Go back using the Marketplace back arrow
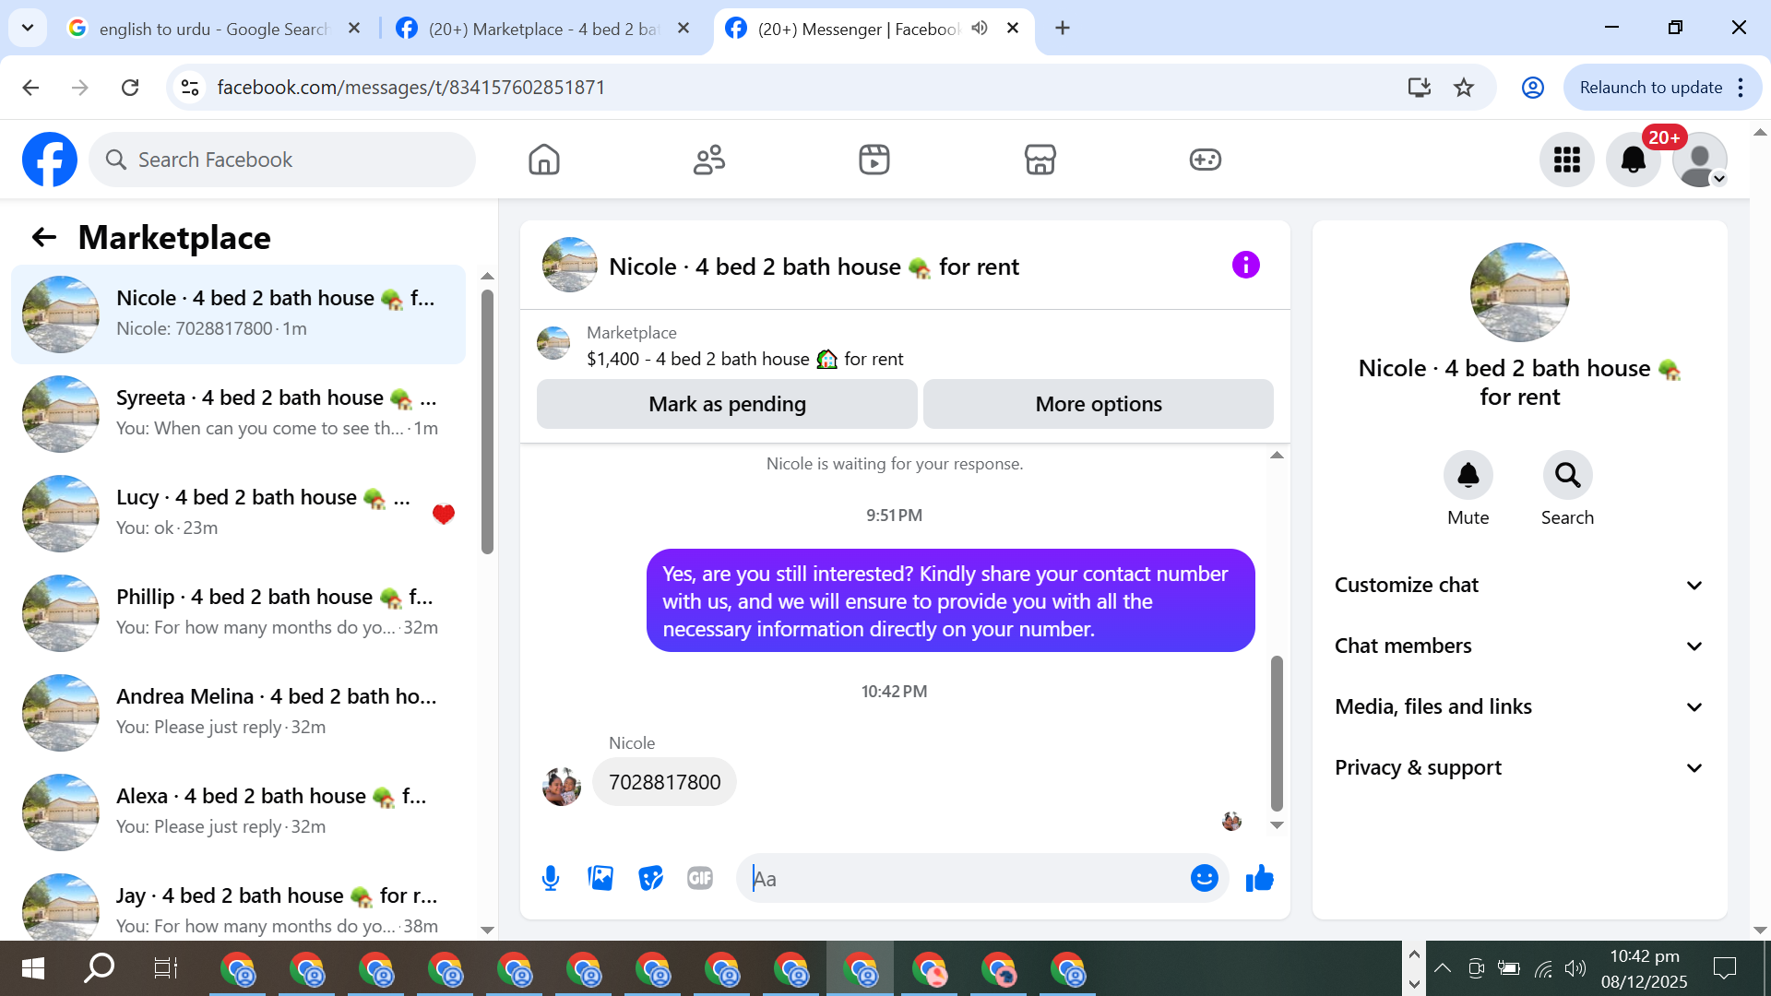The image size is (1771, 996). click(x=44, y=238)
